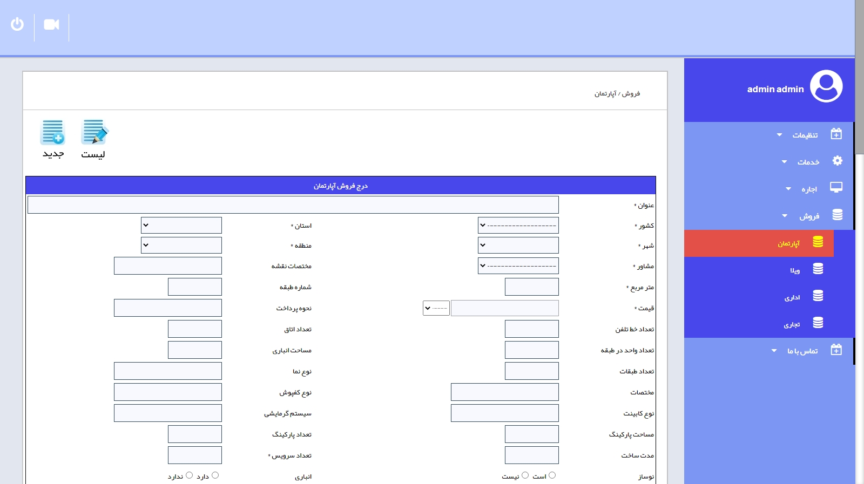This screenshot has height=484, width=864.
Task: Open the مشاور (consultant) dropdown
Action: (x=518, y=266)
